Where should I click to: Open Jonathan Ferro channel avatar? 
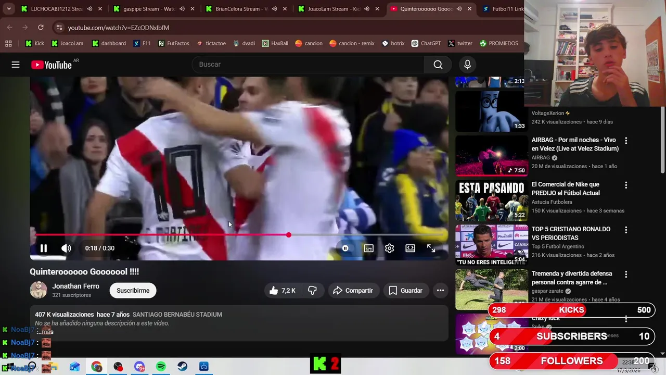(39, 290)
